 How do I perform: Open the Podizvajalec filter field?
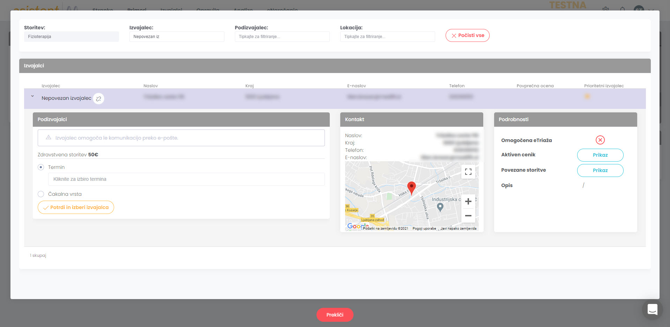(x=282, y=37)
